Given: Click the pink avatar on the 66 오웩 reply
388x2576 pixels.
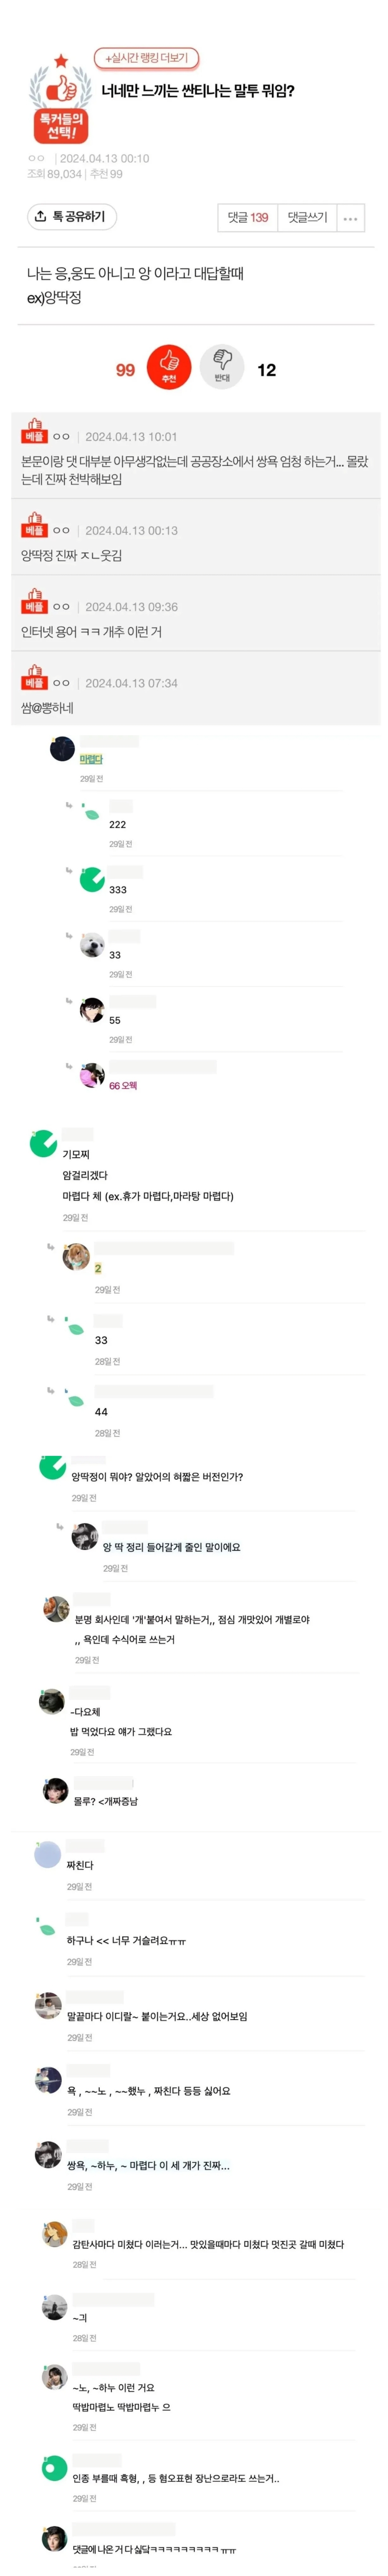Looking at the screenshot, I should click(x=93, y=1075).
